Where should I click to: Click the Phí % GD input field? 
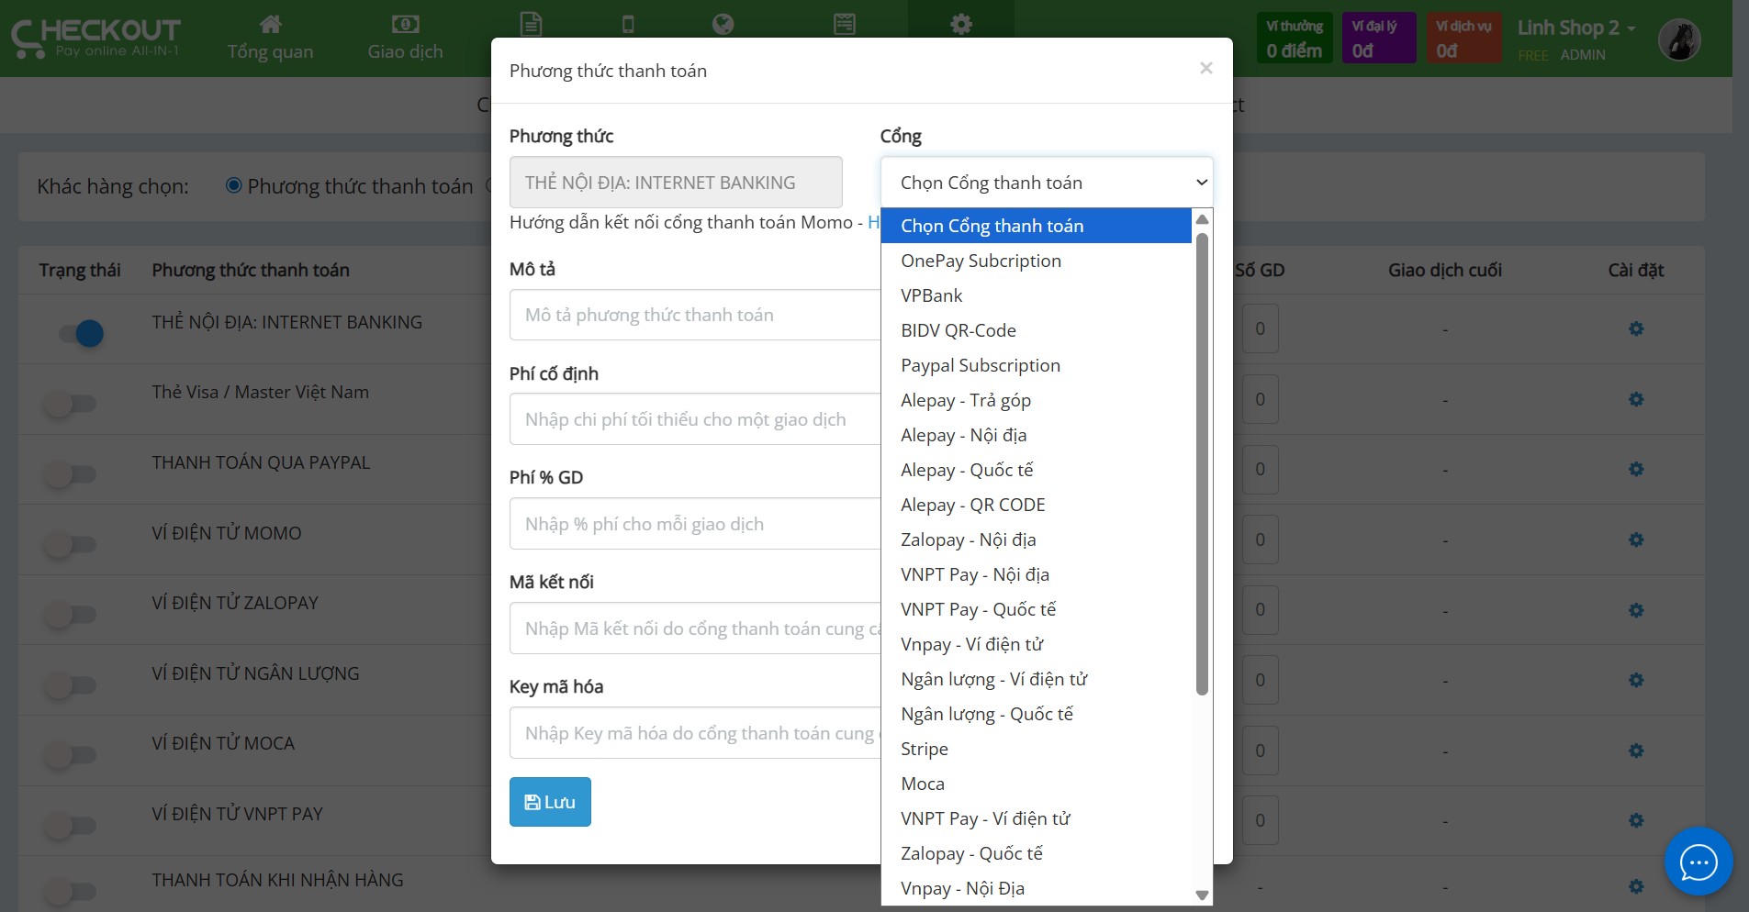[x=695, y=524]
